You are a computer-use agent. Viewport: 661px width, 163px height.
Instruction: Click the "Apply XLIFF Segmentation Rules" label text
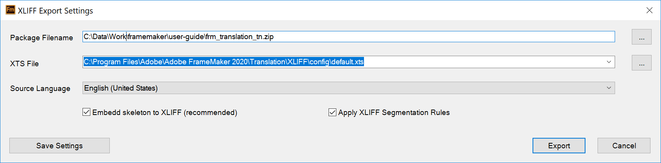pos(394,112)
